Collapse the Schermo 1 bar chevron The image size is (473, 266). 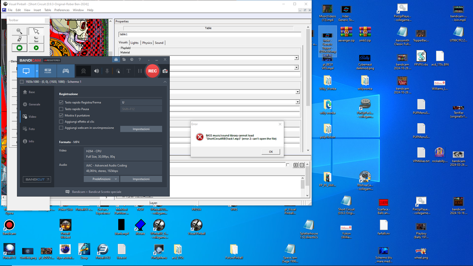tap(165, 82)
